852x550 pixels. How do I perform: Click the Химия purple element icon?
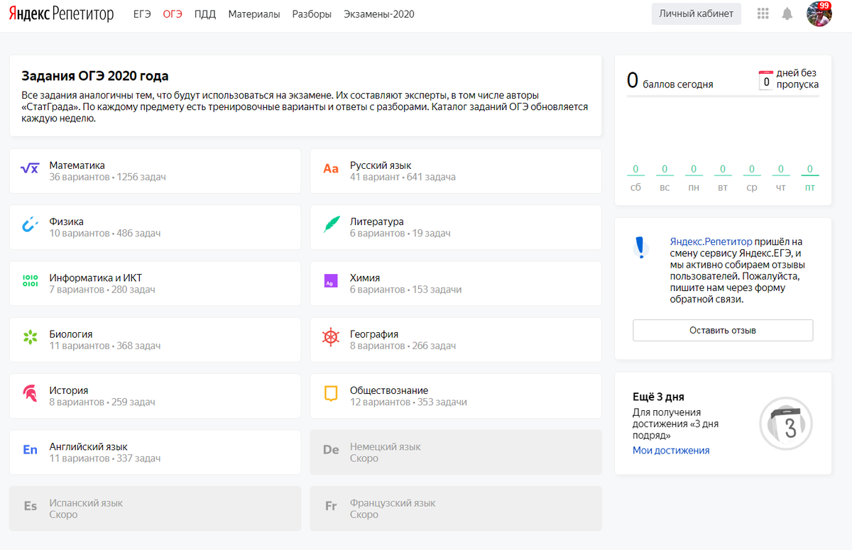click(331, 281)
